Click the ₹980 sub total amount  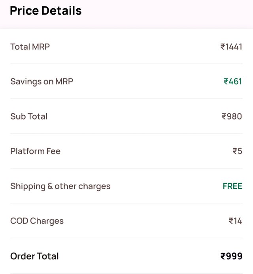tap(232, 116)
